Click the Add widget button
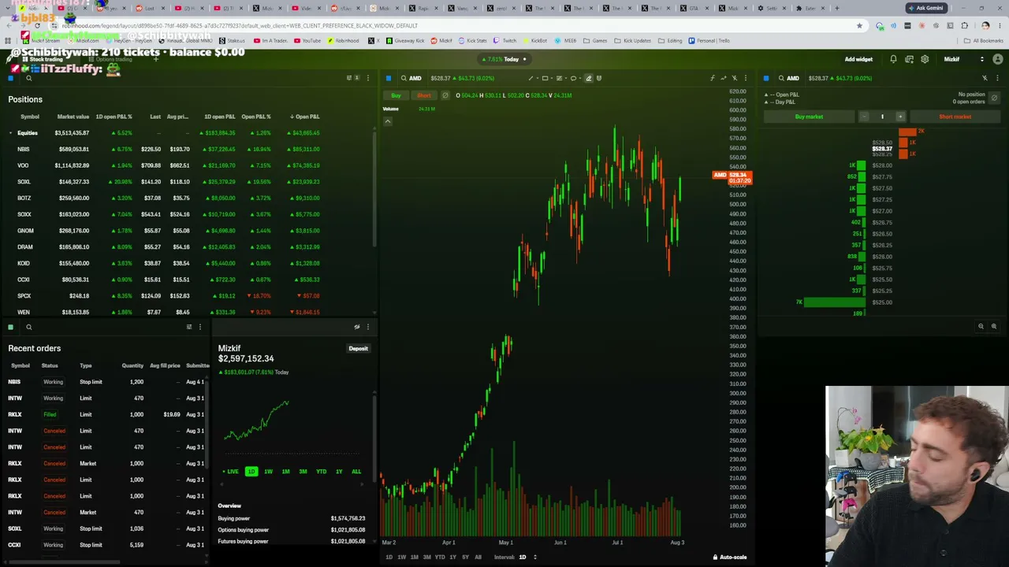Image resolution: width=1009 pixels, height=567 pixels. pyautogui.click(x=858, y=59)
